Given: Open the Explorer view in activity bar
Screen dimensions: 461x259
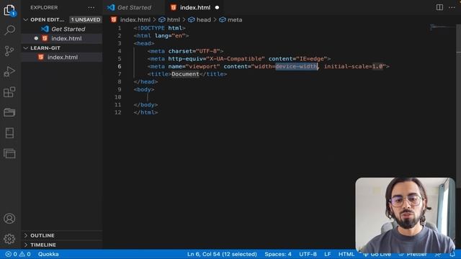Looking at the screenshot, I should [x=9, y=10].
